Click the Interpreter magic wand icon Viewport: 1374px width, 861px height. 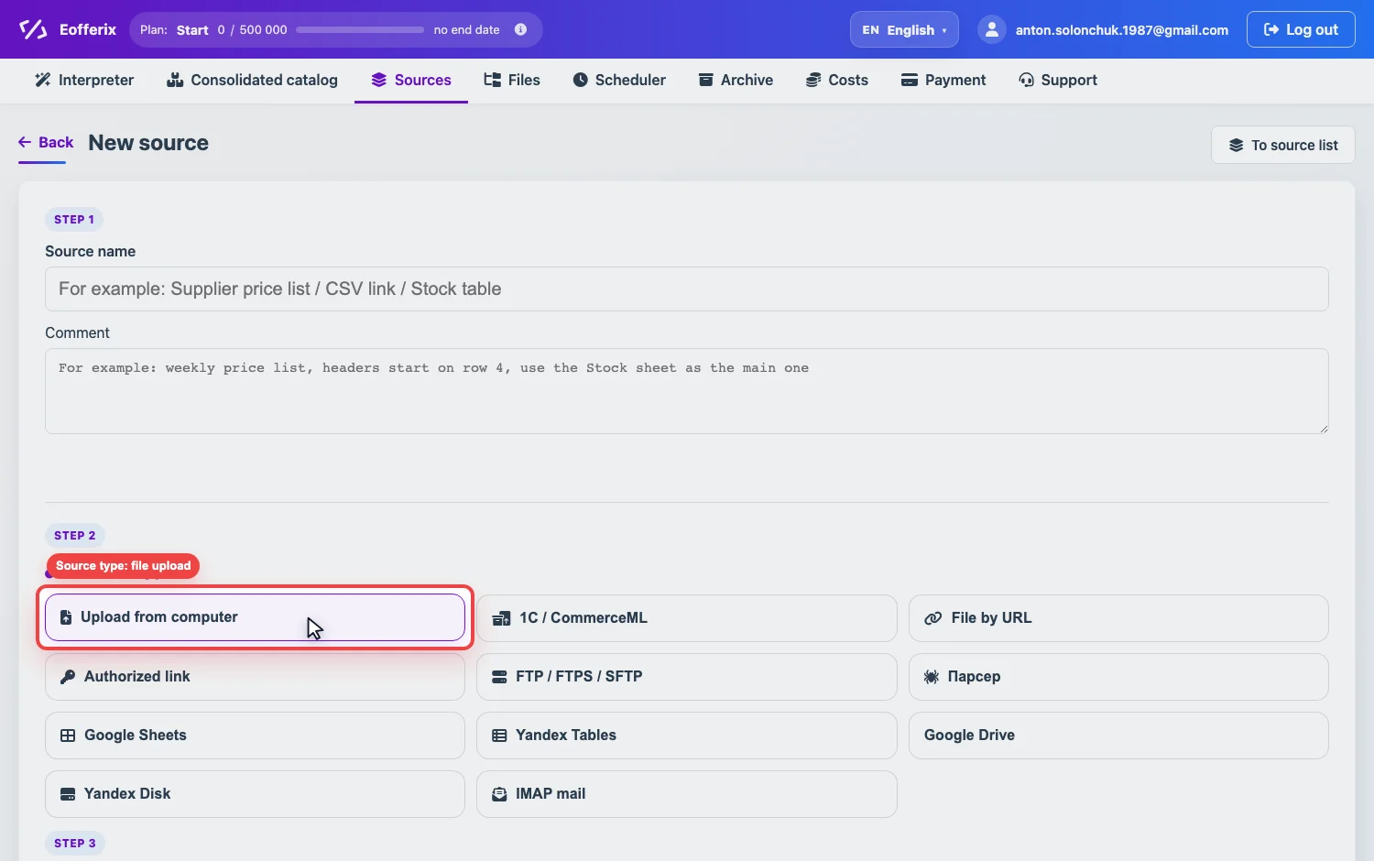click(x=42, y=80)
